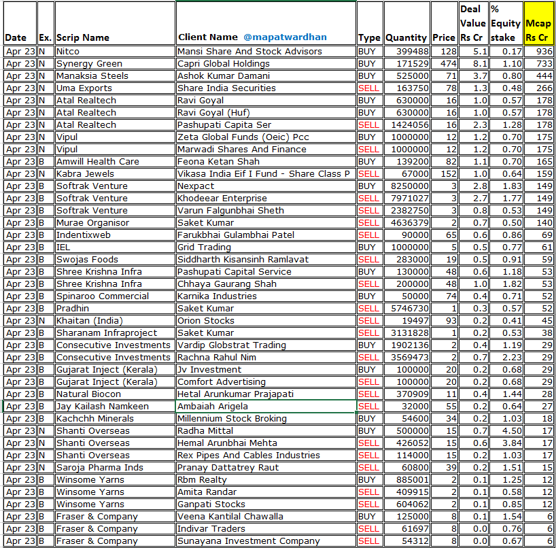Select Veena Kantilal Chawalla cell
This screenshot has height=548, width=556.
(x=266, y=517)
